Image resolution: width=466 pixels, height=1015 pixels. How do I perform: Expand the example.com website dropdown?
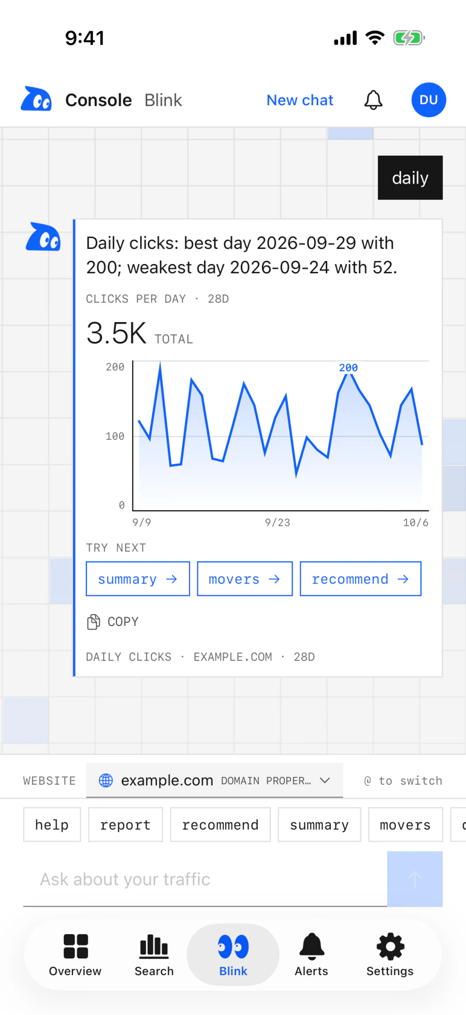click(x=214, y=780)
